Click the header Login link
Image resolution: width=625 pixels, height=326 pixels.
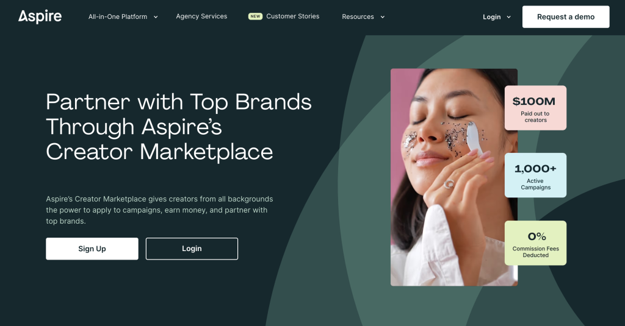click(491, 16)
